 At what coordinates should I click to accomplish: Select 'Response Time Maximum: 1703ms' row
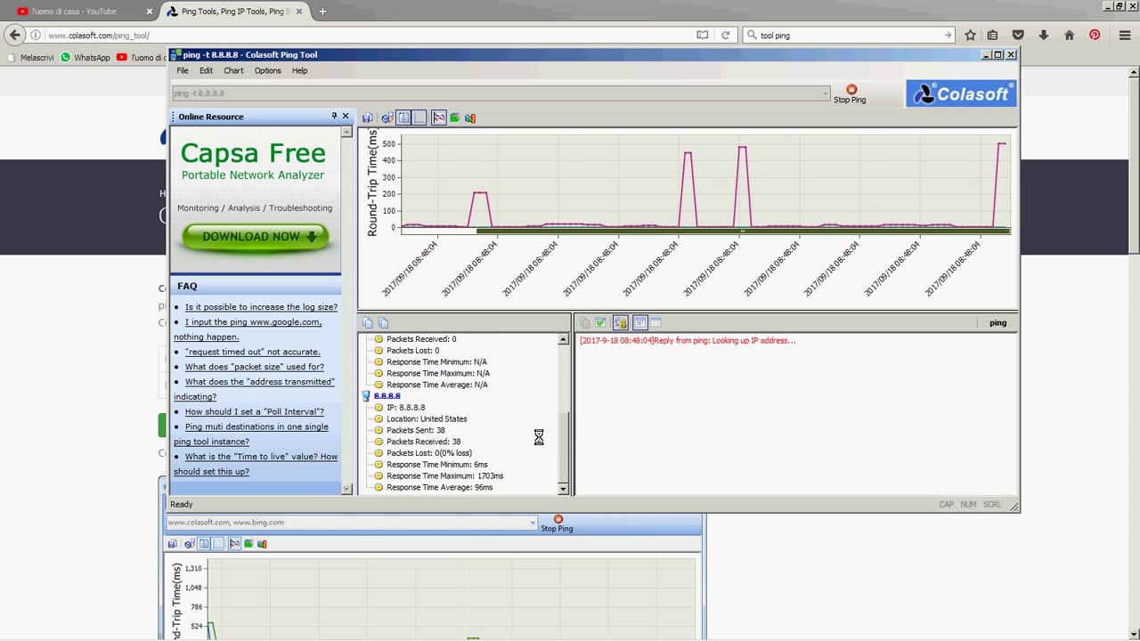coord(444,476)
